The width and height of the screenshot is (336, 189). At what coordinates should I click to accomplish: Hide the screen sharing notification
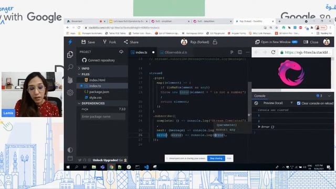pyautogui.click(x=229, y=159)
